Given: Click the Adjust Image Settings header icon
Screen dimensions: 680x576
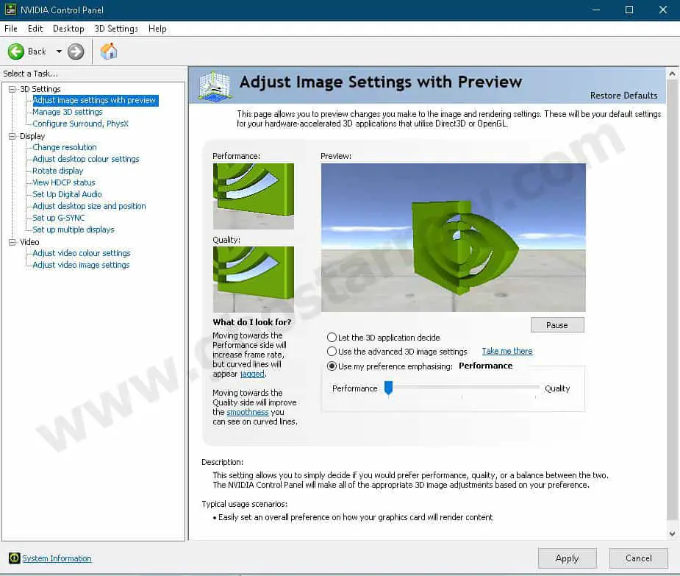Looking at the screenshot, I should 214,85.
